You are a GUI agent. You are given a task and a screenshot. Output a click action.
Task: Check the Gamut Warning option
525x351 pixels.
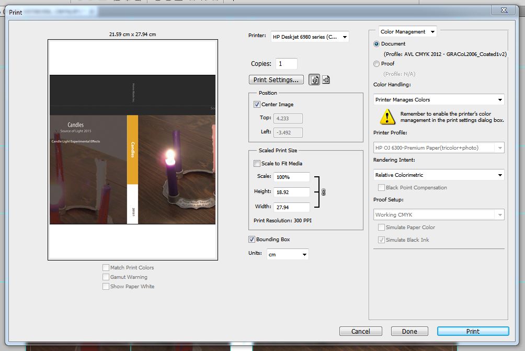[x=106, y=277]
